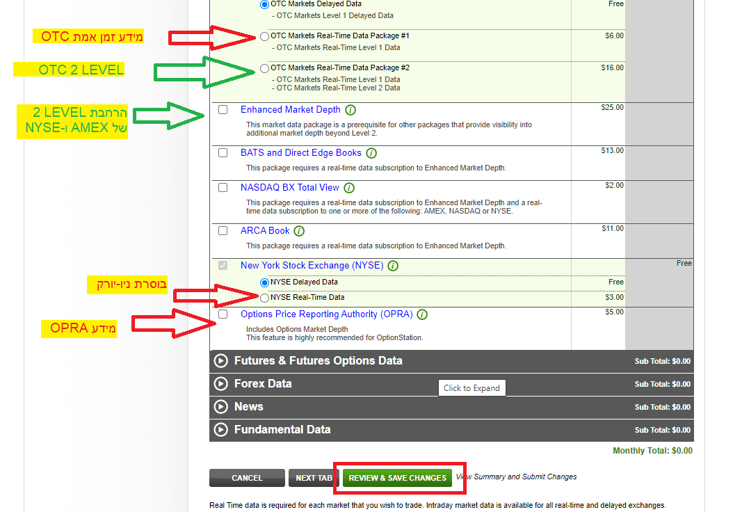Go to next tab with Next Tab button

[314, 478]
